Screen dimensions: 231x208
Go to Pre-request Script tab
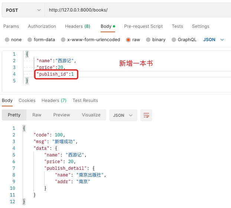coord(143,26)
